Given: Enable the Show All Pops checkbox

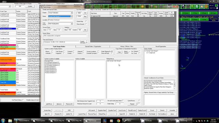Looking at the screenshot, I should click(112, 53).
